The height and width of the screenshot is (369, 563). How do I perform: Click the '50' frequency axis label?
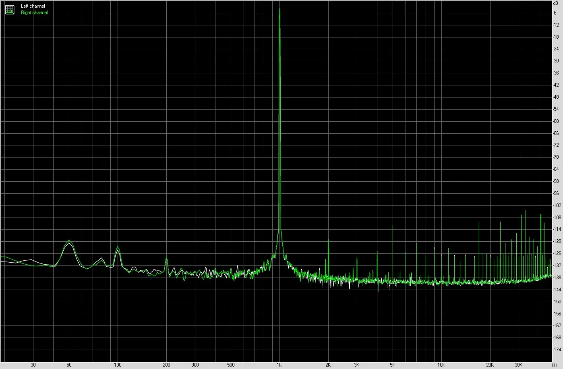(69, 365)
